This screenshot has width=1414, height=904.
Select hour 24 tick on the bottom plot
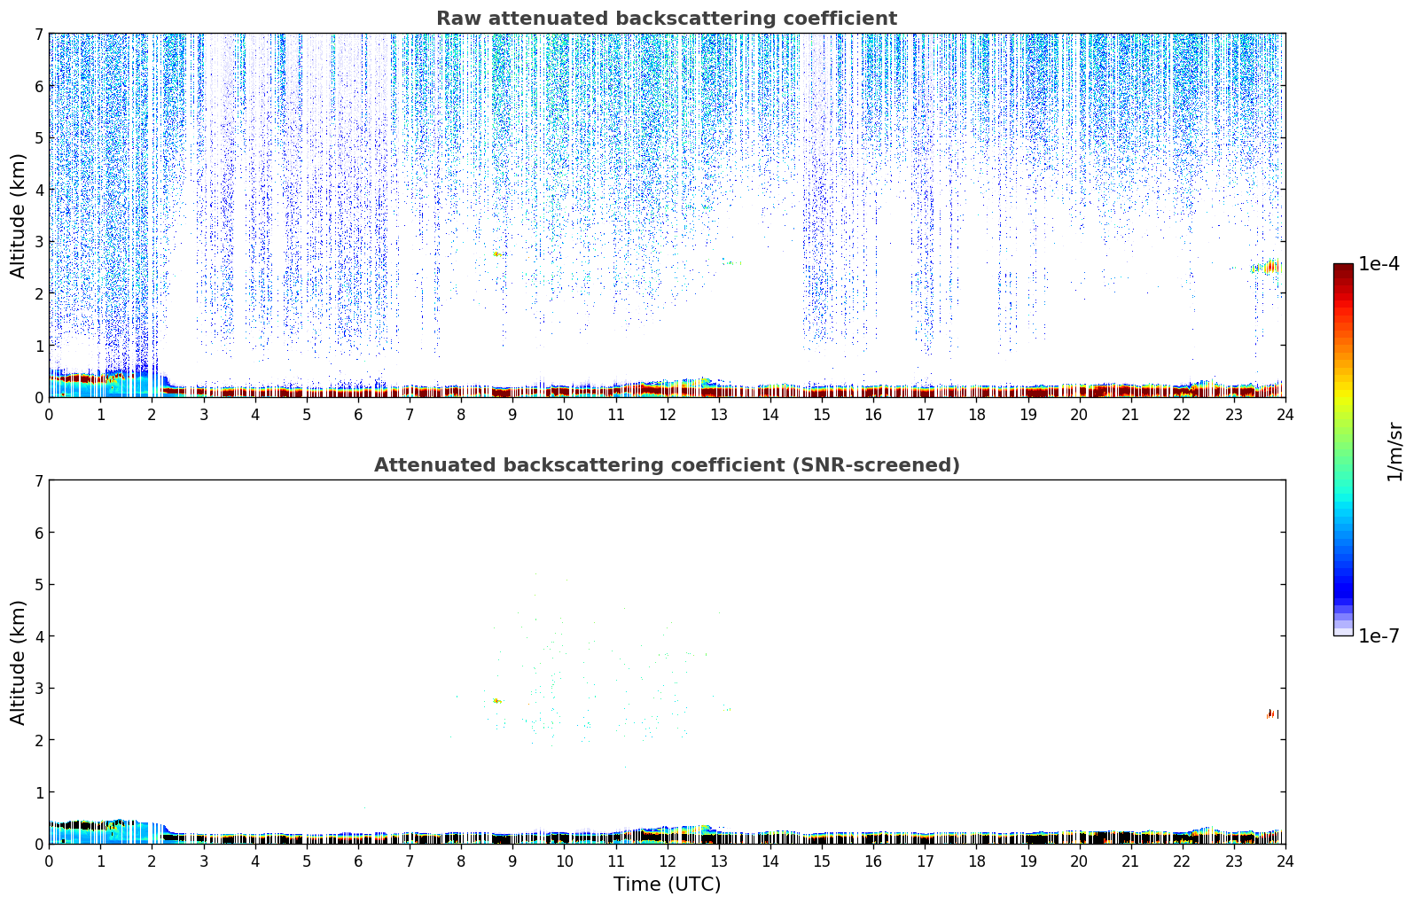[1285, 861]
